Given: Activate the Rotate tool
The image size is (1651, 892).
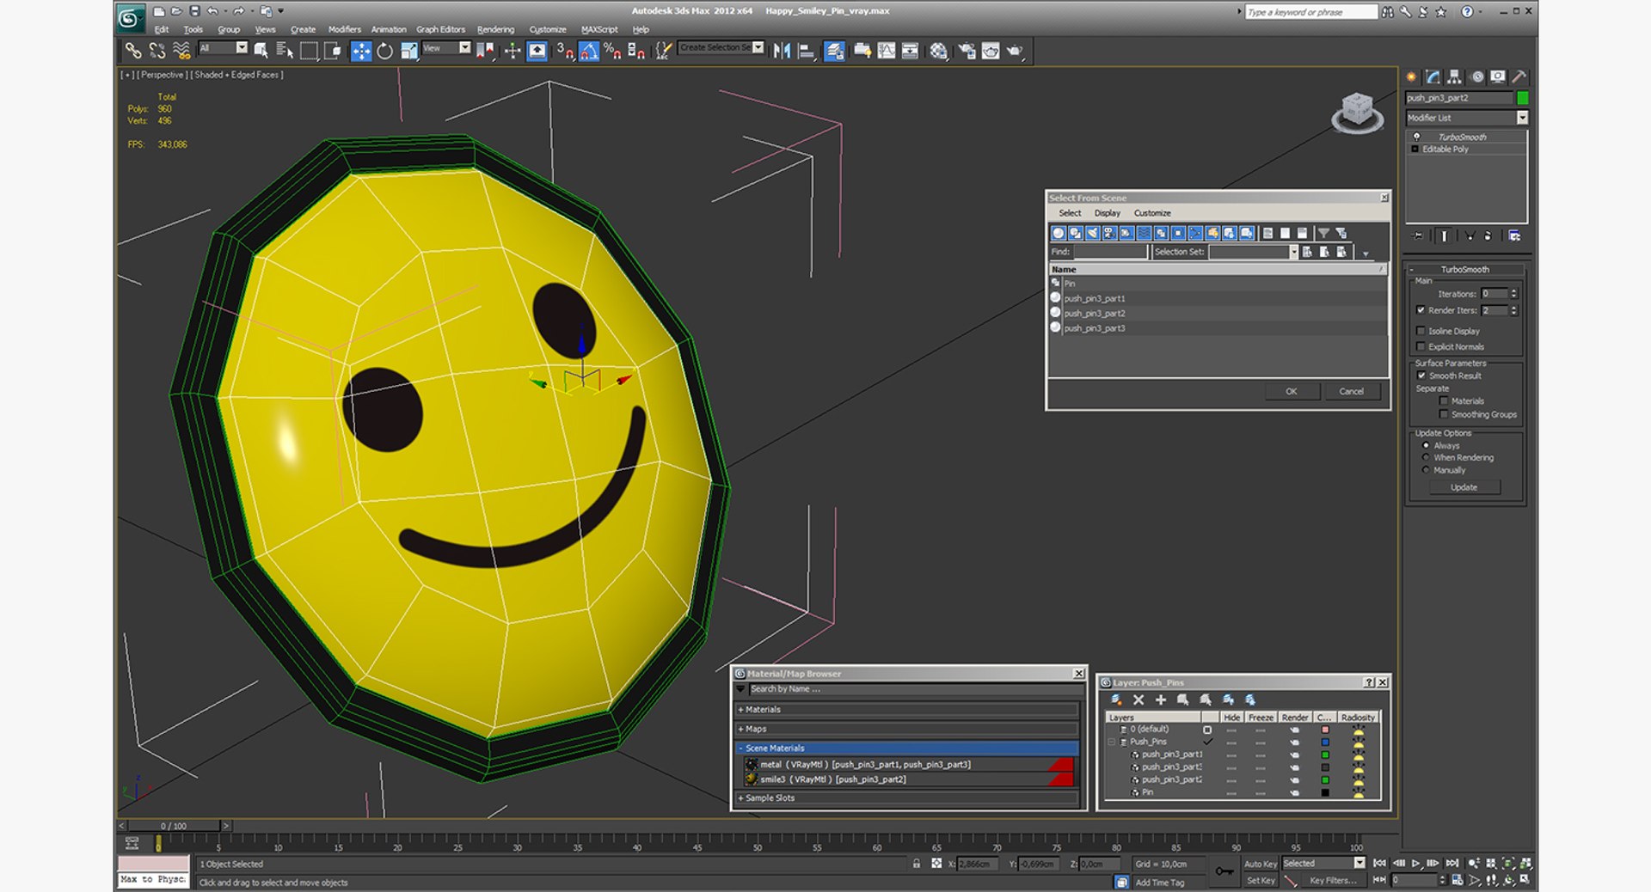Looking at the screenshot, I should pyautogui.click(x=385, y=52).
